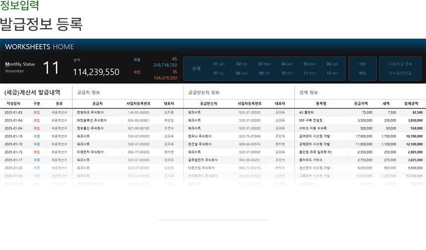
Task: Toggle the 매출 filter button on the right
Action: click(362, 64)
